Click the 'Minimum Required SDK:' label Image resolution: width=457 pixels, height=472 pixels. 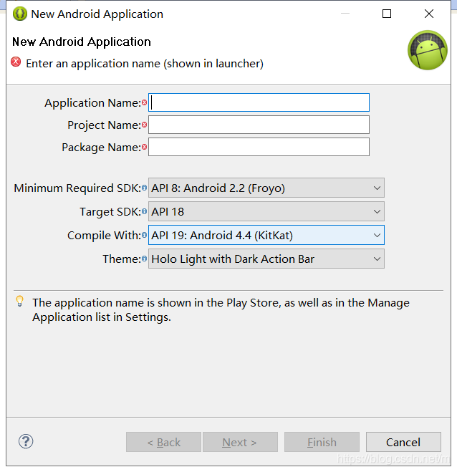pos(77,188)
